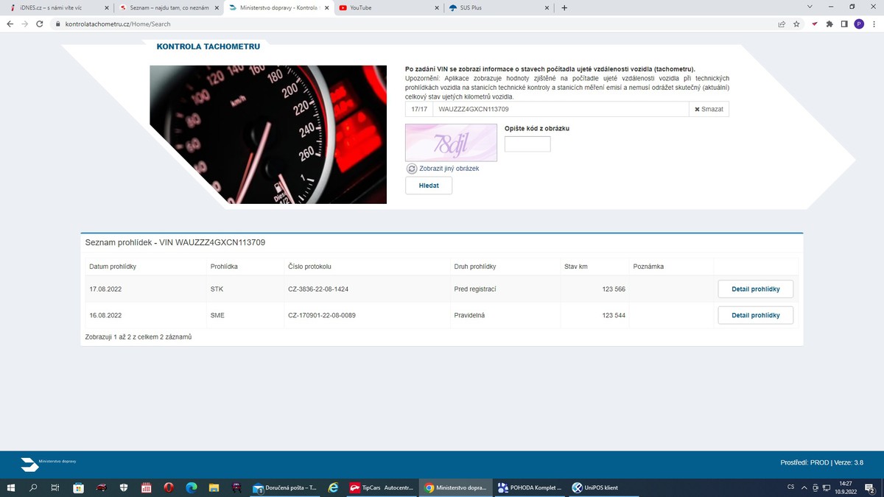884x497 pixels.
Task: Show hidden system tray icons
Action: point(804,487)
